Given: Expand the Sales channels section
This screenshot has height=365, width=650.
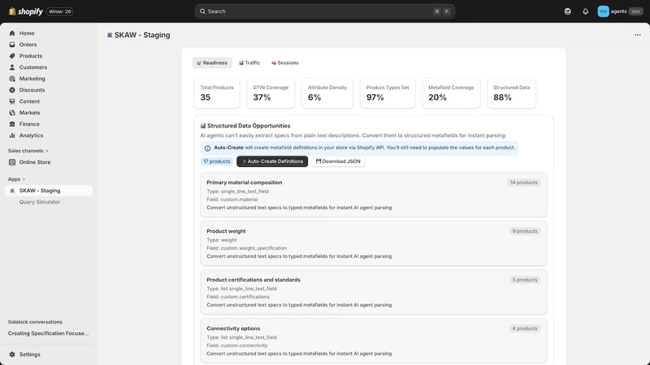Looking at the screenshot, I should tap(28, 151).
